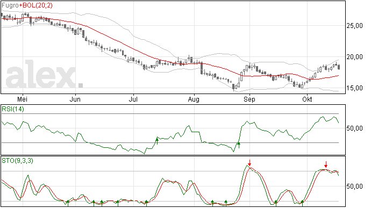Click the 15,00 price axis label
The width and height of the screenshot is (371, 208).
pyautogui.click(x=354, y=88)
